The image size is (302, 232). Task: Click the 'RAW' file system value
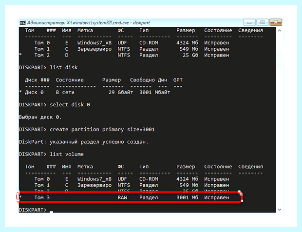122,197
